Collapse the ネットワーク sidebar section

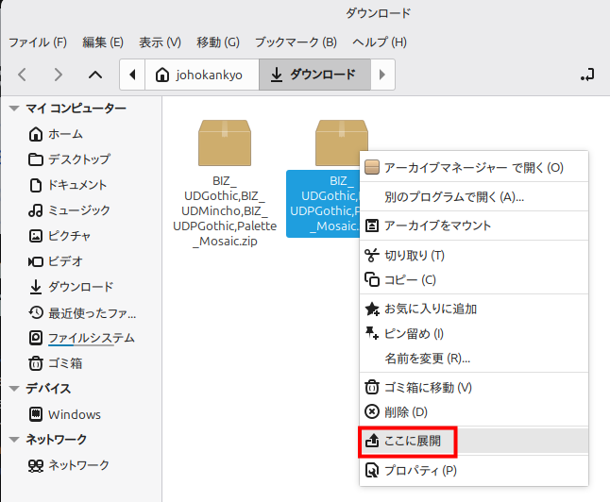pyautogui.click(x=13, y=439)
